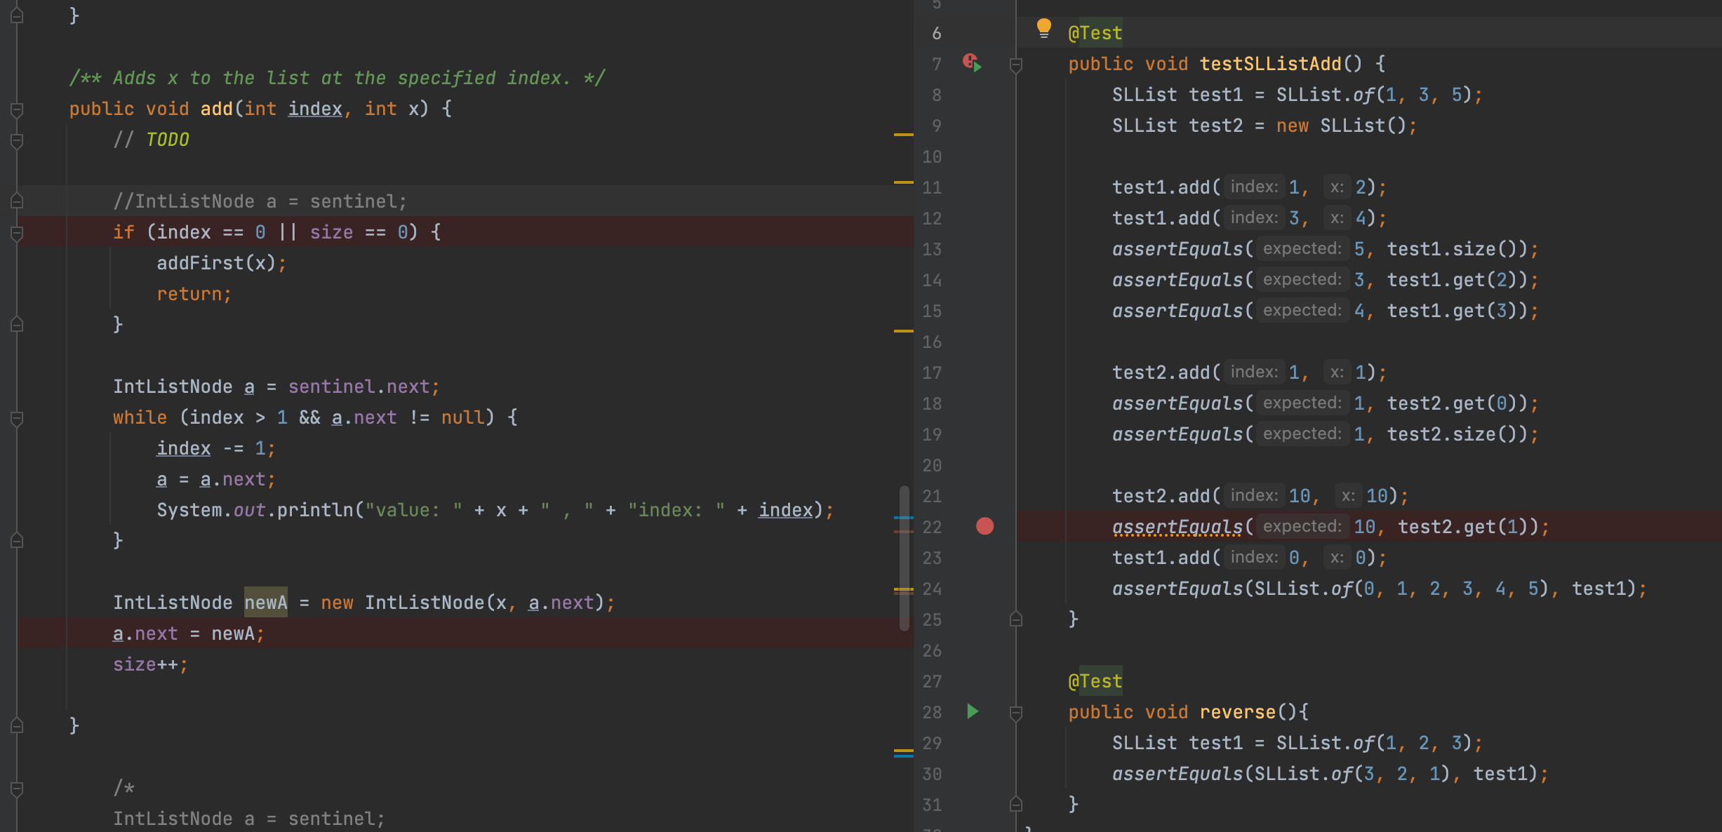1722x832 pixels.
Task: Toggle a breakpoint at line number 17
Action: click(932, 373)
